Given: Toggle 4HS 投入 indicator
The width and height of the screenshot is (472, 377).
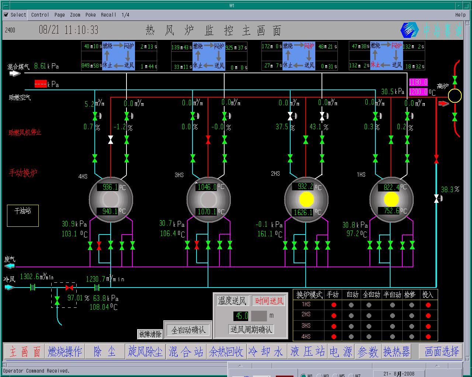Looking at the screenshot, I should [x=428, y=337].
